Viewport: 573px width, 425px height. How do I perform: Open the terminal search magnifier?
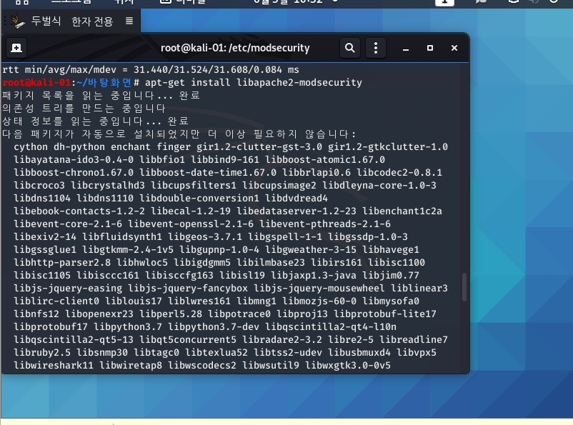point(349,48)
